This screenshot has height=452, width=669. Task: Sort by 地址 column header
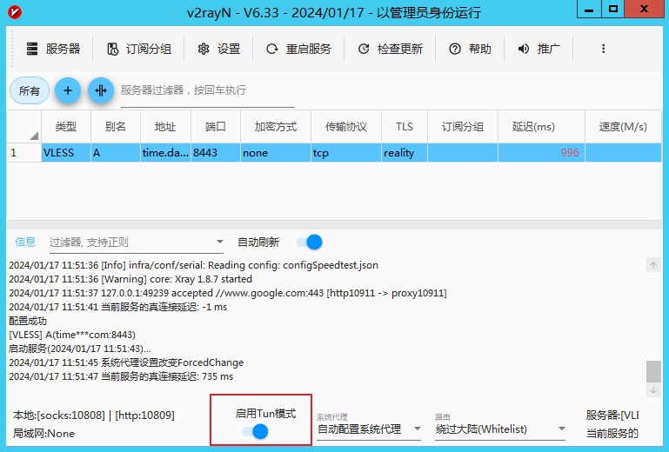point(165,127)
